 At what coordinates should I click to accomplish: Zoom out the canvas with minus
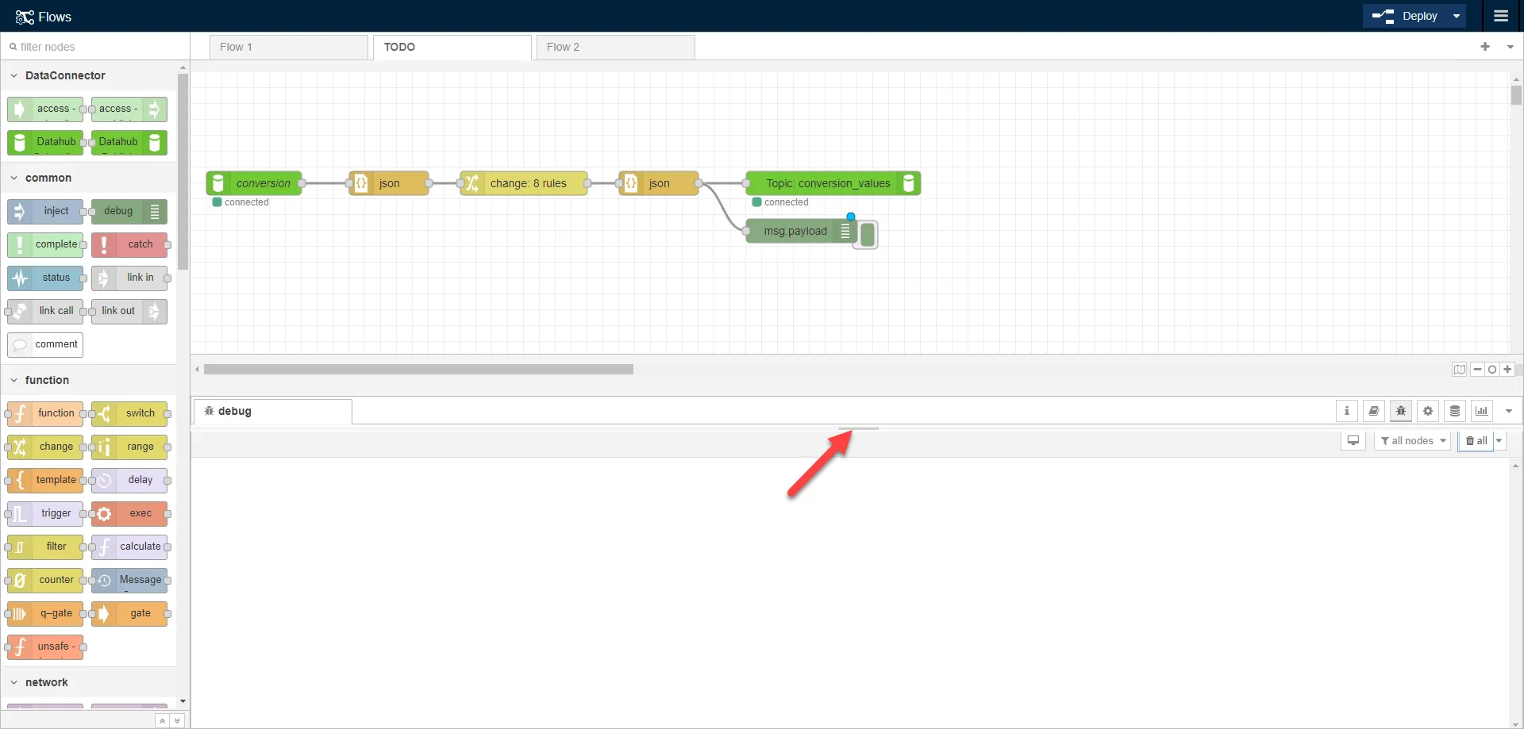1478,370
